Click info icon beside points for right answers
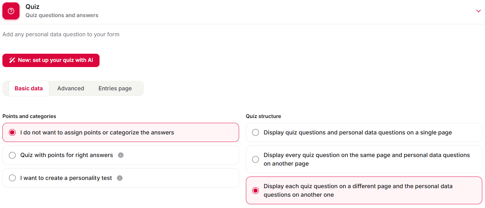Screen dimensions: 485x208 point(121,155)
